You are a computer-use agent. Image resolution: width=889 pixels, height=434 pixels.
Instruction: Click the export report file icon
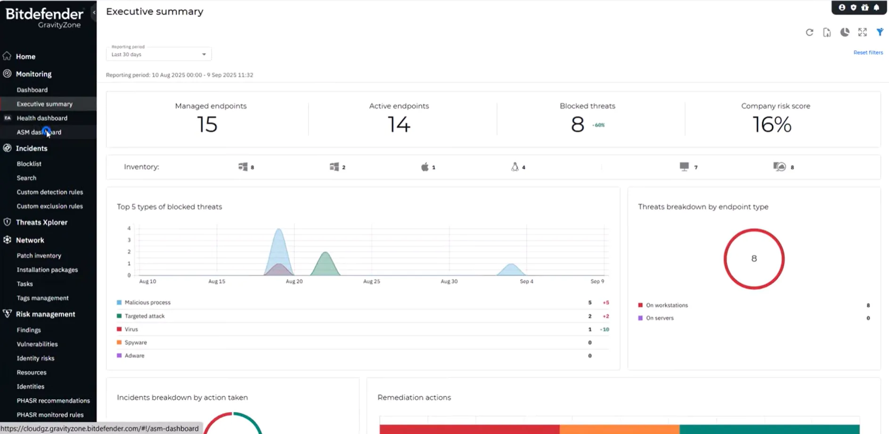pyautogui.click(x=827, y=33)
